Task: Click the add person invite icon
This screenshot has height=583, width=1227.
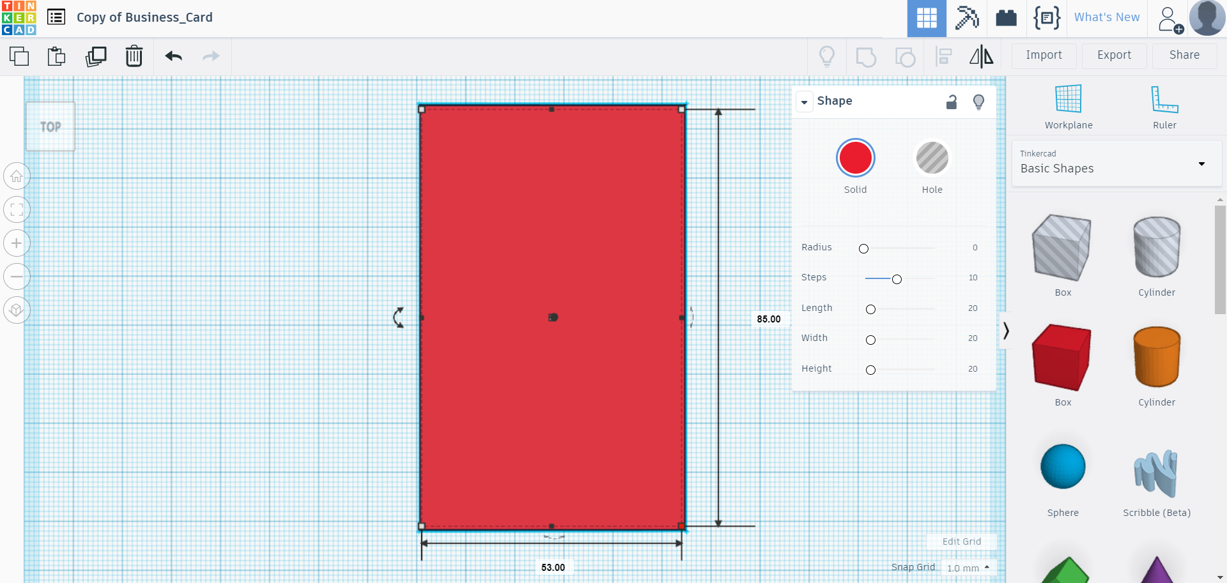Action: (1169, 19)
